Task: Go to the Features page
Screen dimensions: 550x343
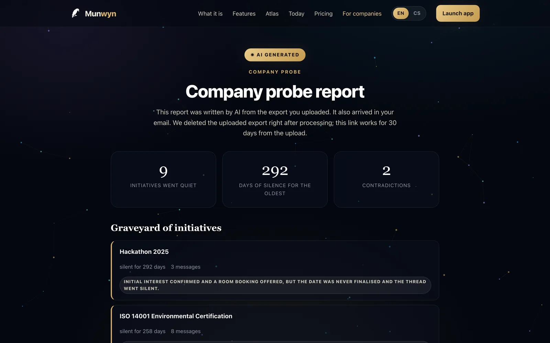Action: pos(244,14)
